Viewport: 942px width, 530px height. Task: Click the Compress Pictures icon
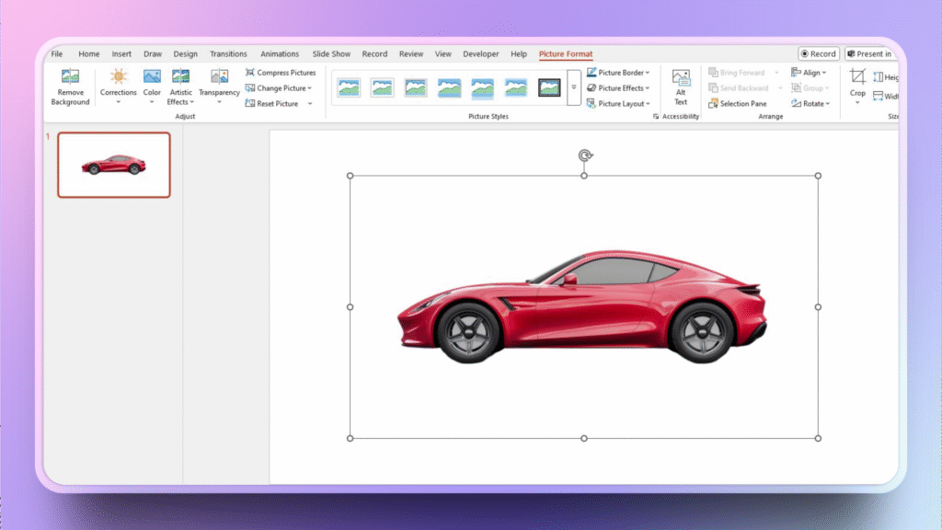point(250,73)
